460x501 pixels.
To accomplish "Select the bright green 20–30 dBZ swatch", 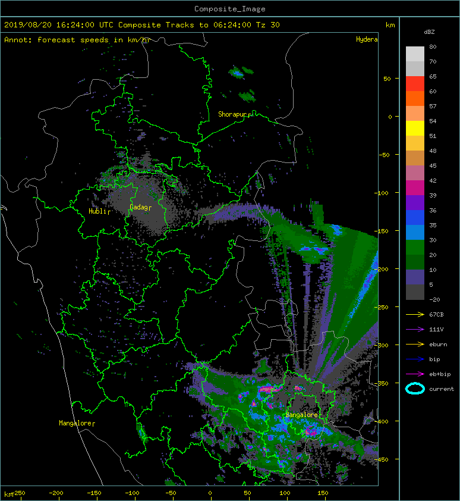I will click(415, 248).
